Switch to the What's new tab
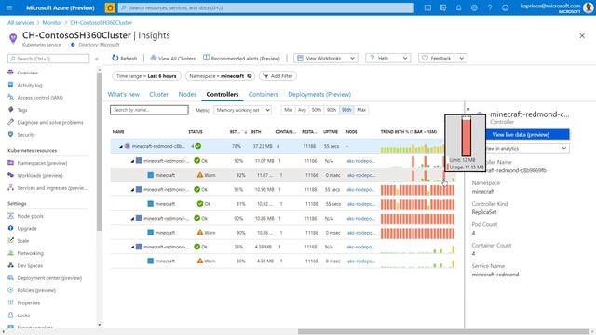The width and height of the screenshot is (596, 335). pos(124,94)
